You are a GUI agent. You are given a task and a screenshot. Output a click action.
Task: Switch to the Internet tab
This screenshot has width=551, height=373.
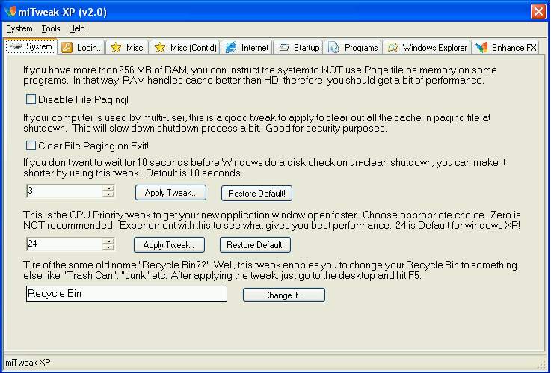coord(247,47)
